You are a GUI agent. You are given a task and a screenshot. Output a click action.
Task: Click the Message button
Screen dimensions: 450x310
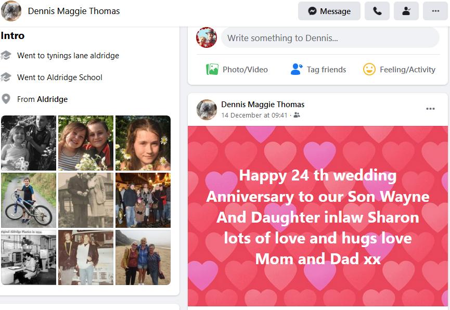(329, 11)
